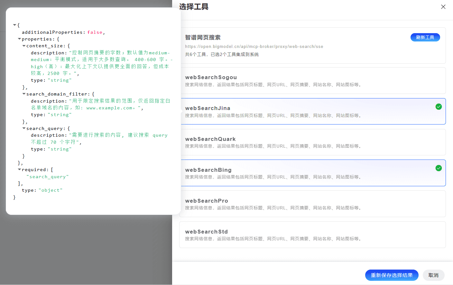
Task: Collapse the required array node
Action: coord(19,170)
